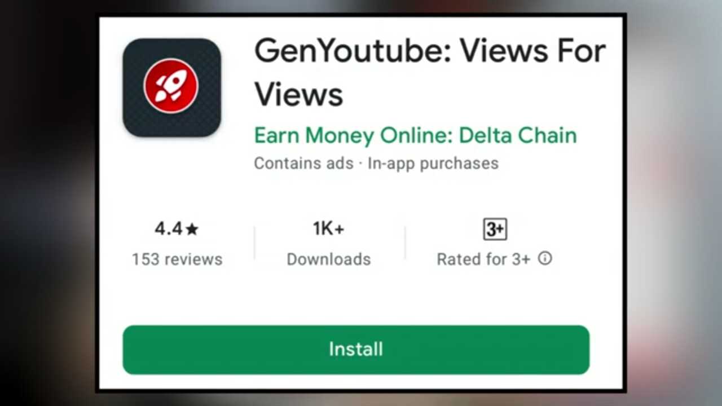Click the Rated for 3+ text
722x406 pixels.
[483, 259]
